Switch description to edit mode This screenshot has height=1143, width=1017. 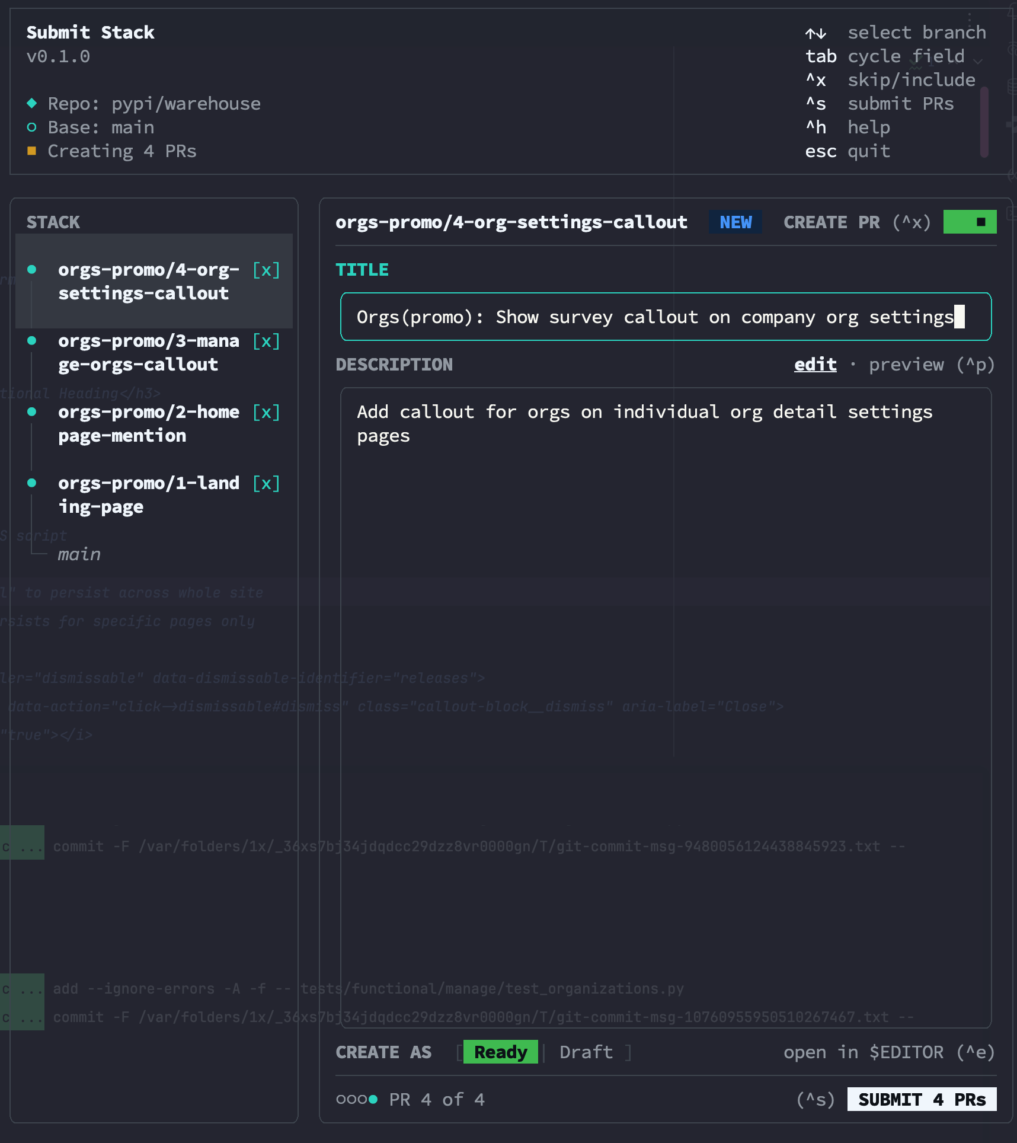click(x=815, y=364)
